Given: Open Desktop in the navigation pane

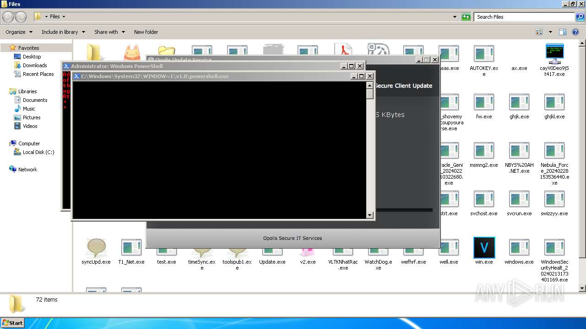Looking at the screenshot, I should coord(32,57).
